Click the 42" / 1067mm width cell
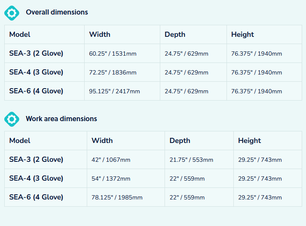This screenshot has height=226, width=306. (x=111, y=160)
